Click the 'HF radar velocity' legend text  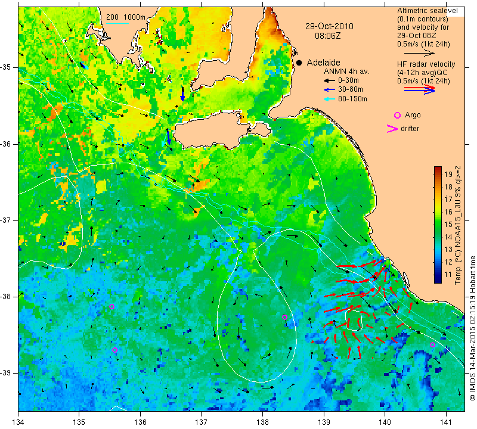point(426,64)
